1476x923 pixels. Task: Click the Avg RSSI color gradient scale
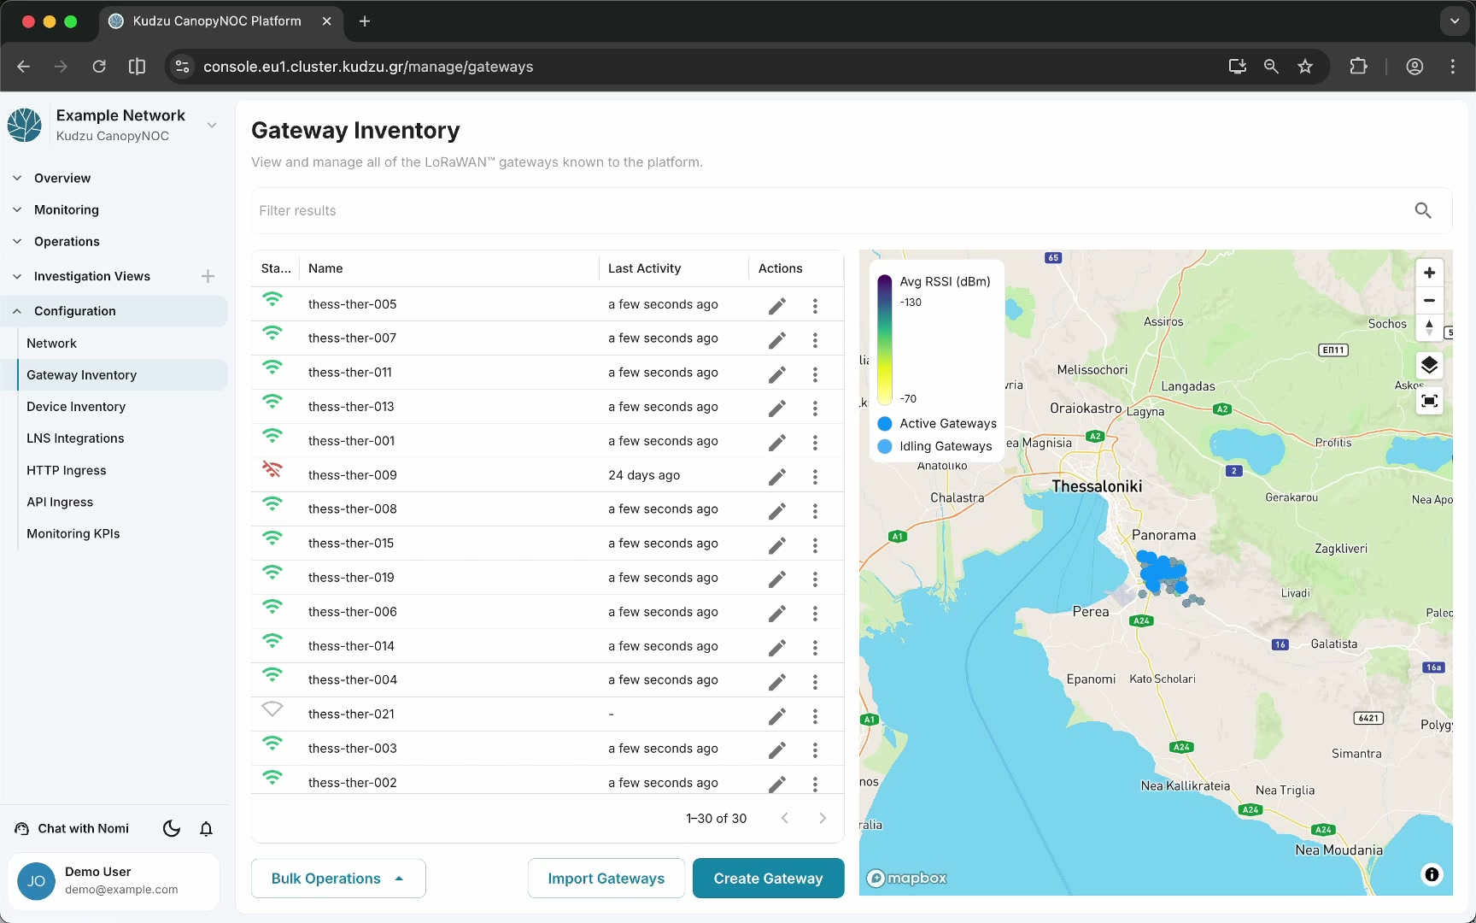(885, 339)
